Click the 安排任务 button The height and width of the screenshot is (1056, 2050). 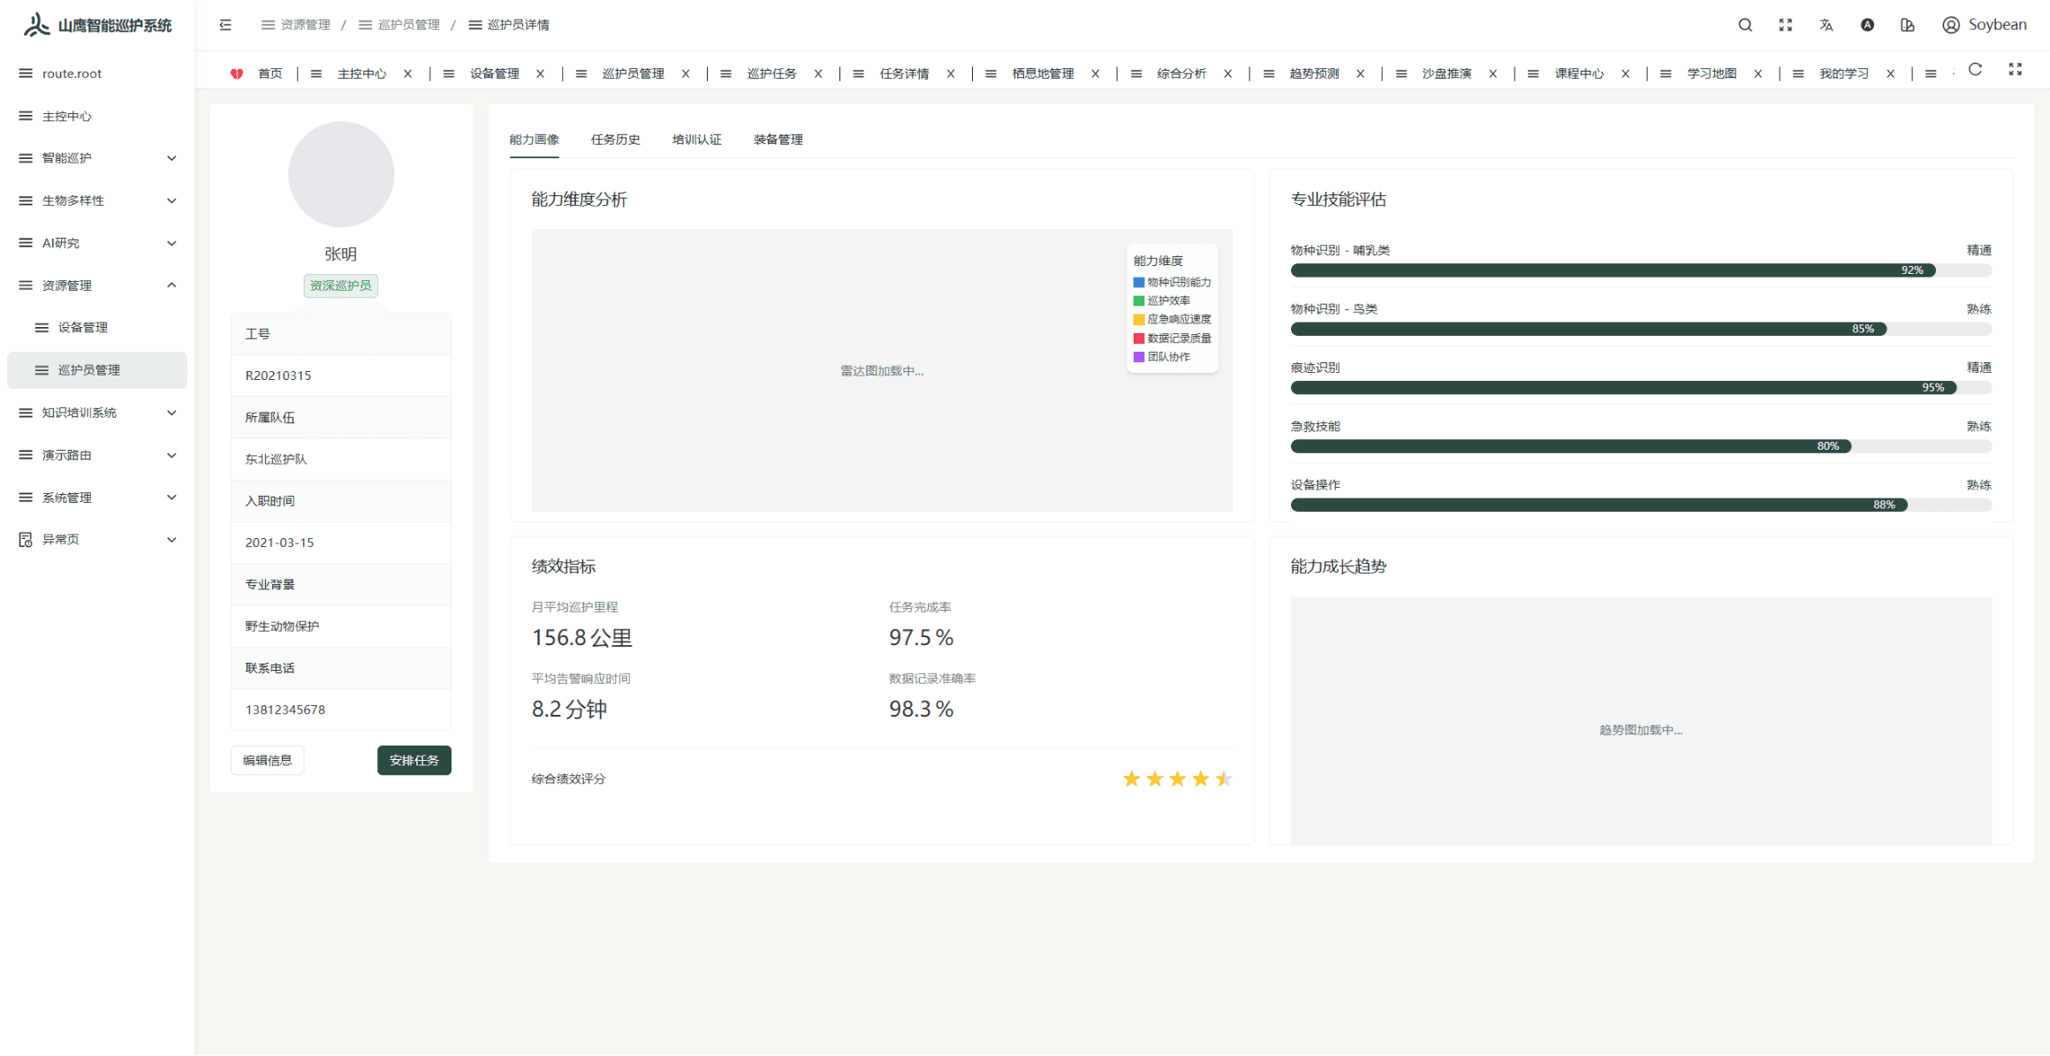(414, 760)
